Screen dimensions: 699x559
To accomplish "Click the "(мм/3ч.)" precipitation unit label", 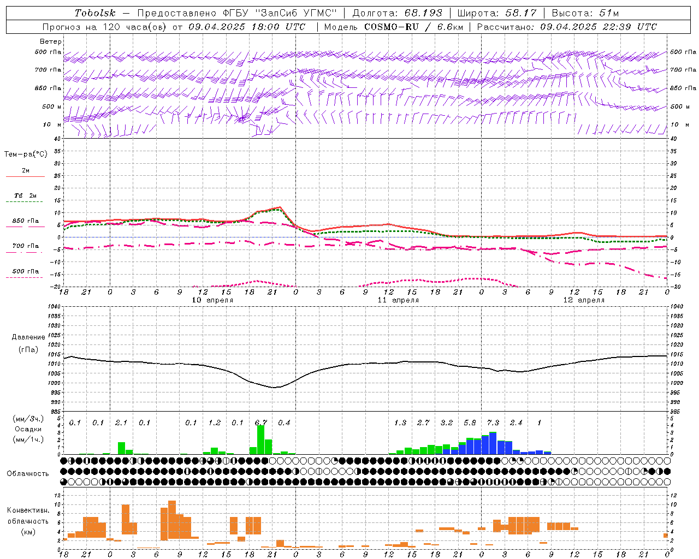I will 28,419.
